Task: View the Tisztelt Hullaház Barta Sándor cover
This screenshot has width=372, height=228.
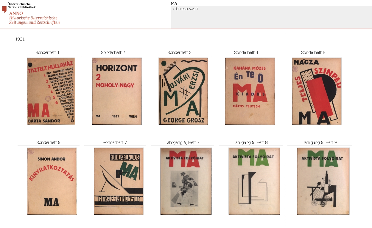Action: (x=51, y=91)
